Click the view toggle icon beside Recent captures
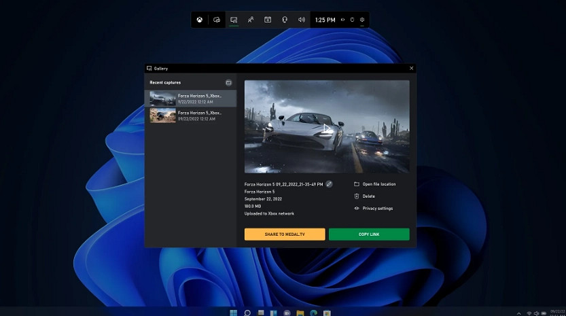 point(228,82)
